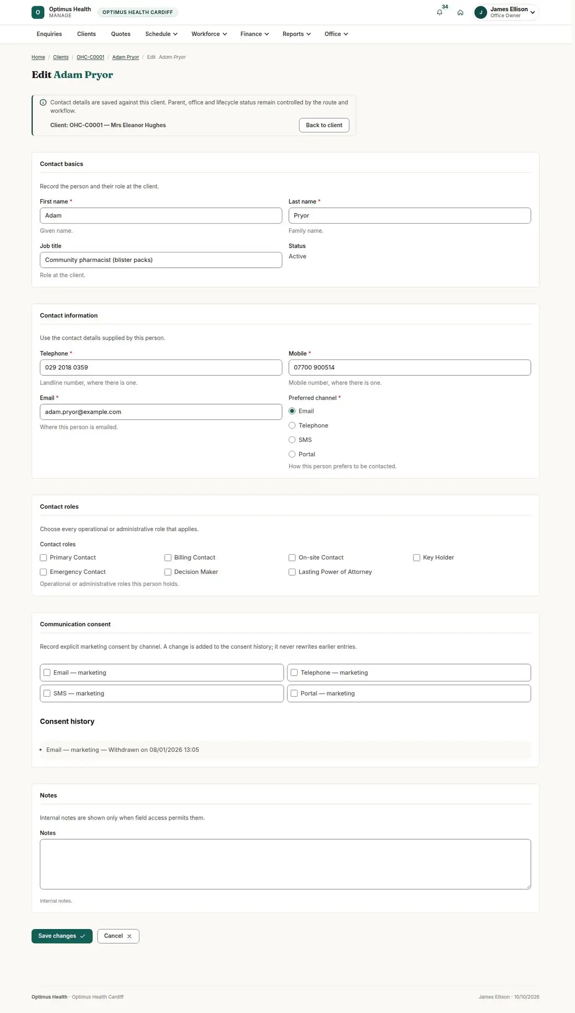This screenshot has height=1013, width=575.
Task: Go to Enquiries in navigation
Action: pyautogui.click(x=49, y=34)
